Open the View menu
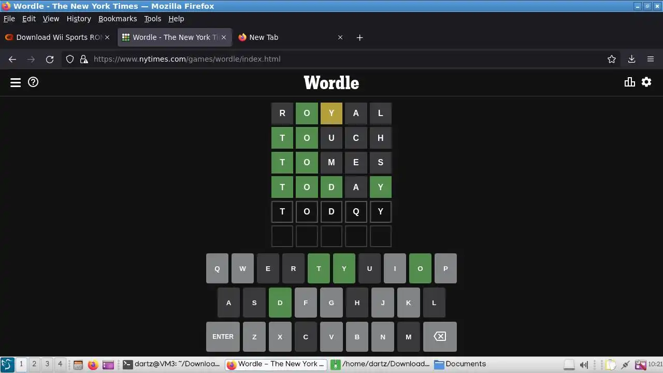The width and height of the screenshot is (663, 373). pos(51,19)
